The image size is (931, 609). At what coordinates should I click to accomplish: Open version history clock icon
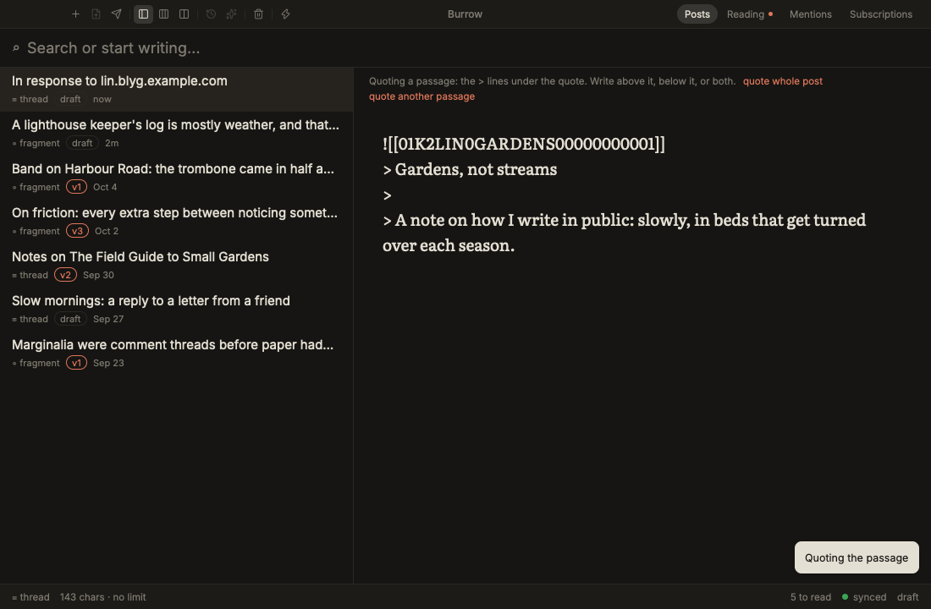coord(211,14)
